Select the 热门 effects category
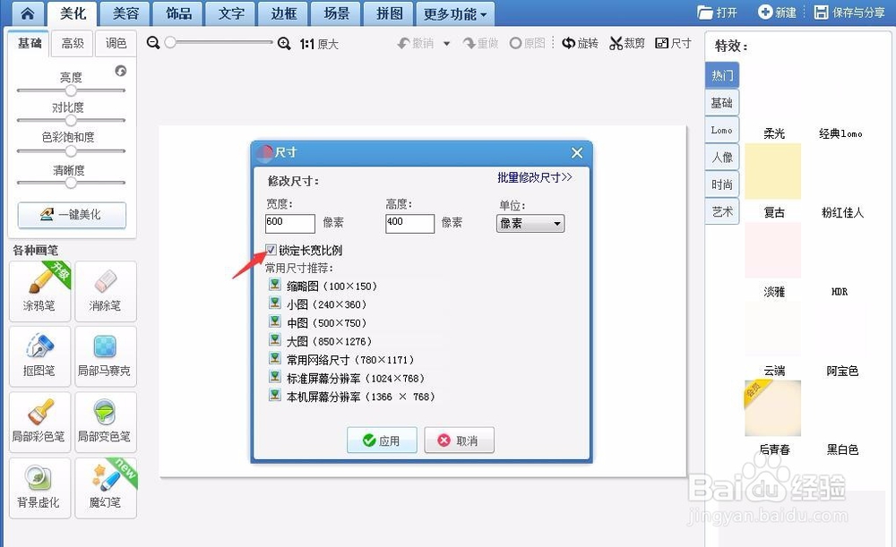This screenshot has height=547, width=896. point(722,75)
